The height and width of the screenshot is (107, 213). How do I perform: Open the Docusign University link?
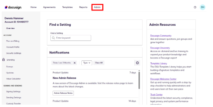(x=160, y=48)
